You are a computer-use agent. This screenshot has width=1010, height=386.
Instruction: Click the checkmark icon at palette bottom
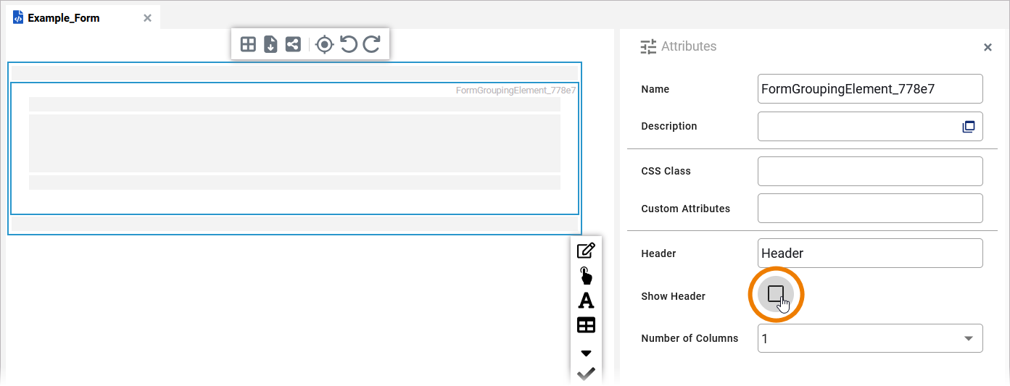pos(586,374)
